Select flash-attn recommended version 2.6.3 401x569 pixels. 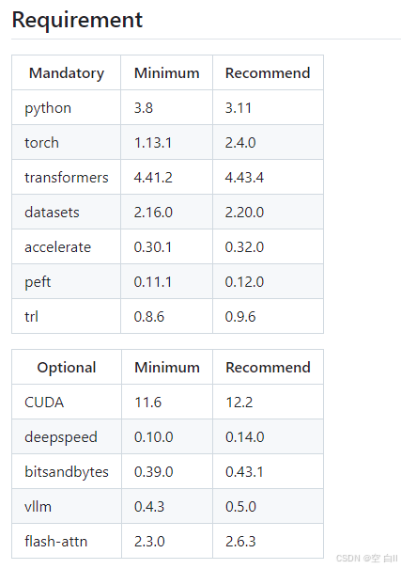[240, 542]
